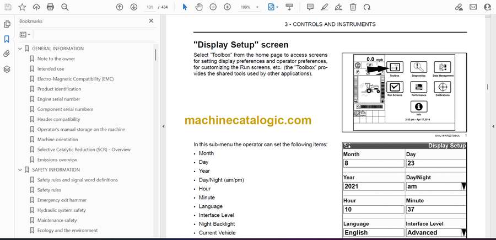This screenshot has height=240, width=496.
Task: Jump to Header compatibility bookmark
Action: coord(58,119)
